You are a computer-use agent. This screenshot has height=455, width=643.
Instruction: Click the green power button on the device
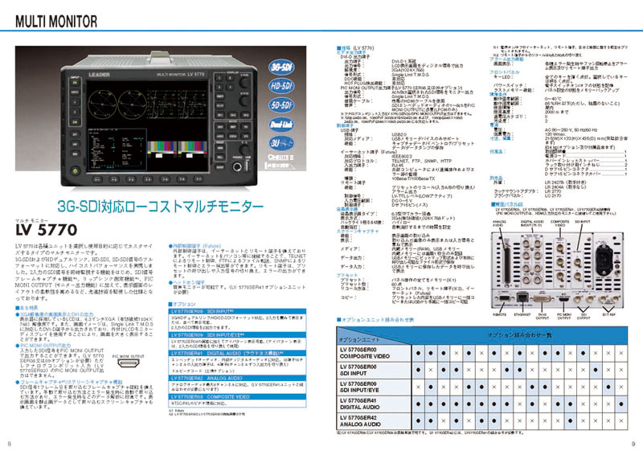coord(75,170)
